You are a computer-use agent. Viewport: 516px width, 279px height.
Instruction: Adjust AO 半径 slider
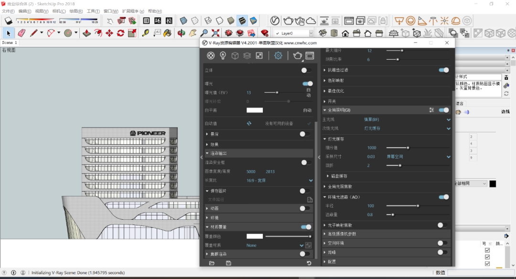(x=418, y=205)
